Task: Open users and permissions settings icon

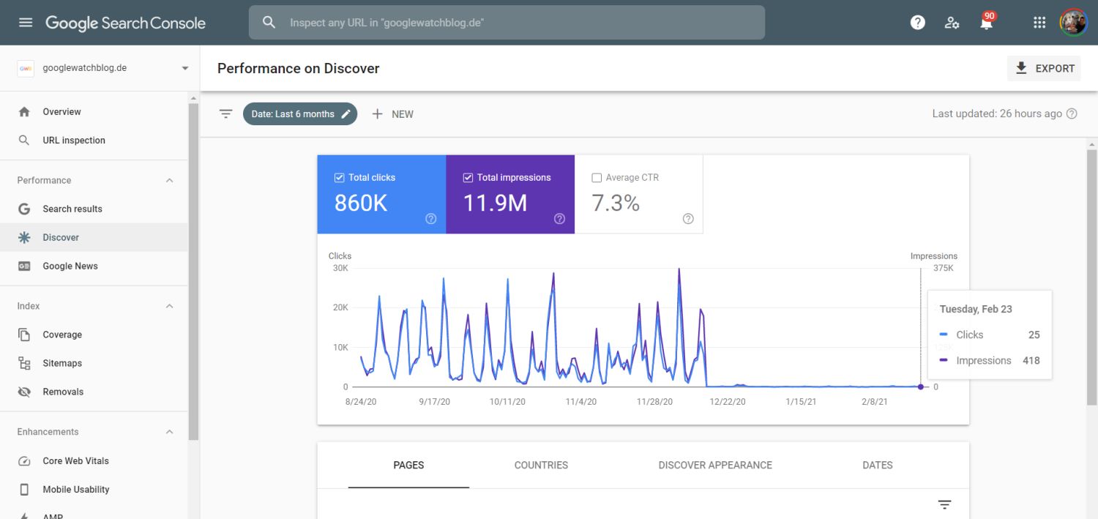Action: (952, 23)
